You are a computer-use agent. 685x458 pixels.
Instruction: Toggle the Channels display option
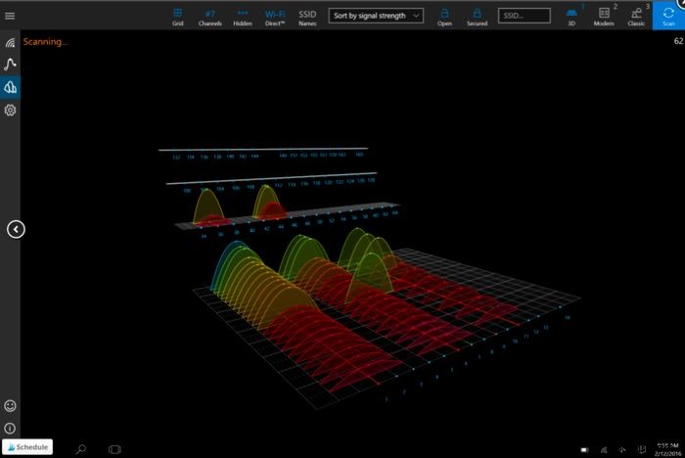pos(209,16)
